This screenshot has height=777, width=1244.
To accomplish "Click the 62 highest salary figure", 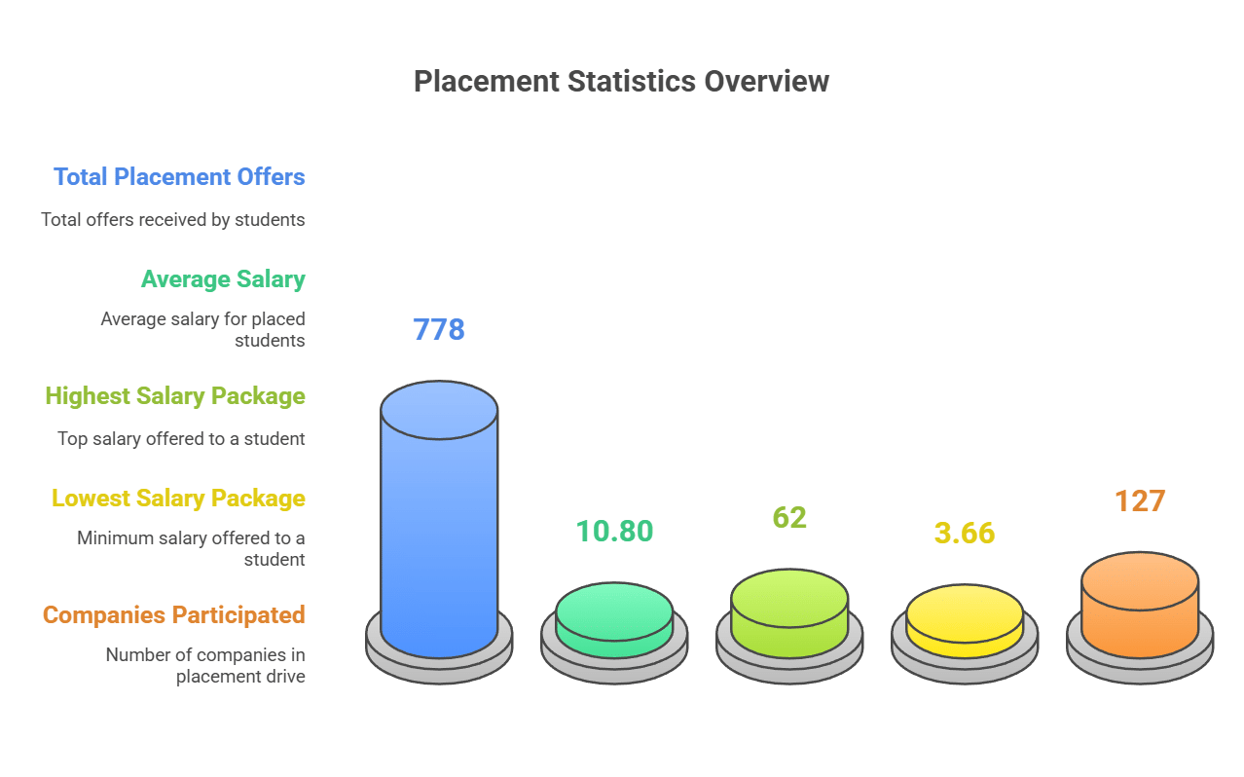I will pos(788,517).
